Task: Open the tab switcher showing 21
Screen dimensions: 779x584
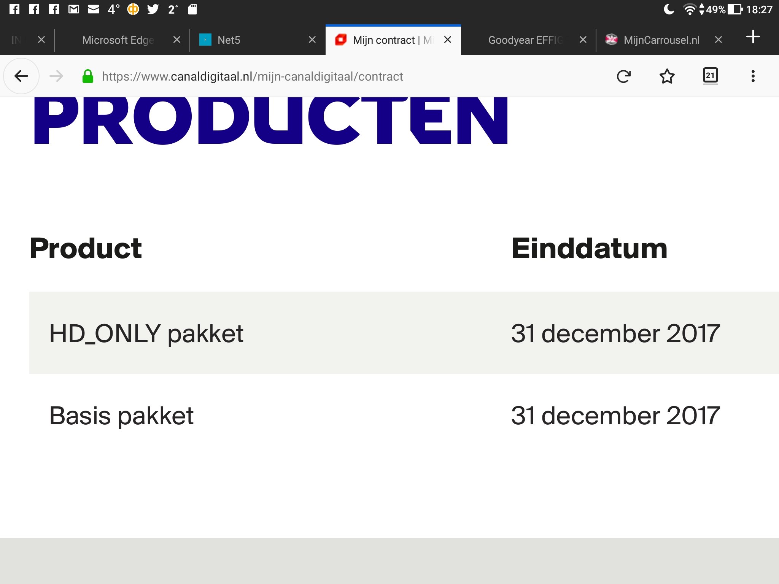Action: (710, 76)
